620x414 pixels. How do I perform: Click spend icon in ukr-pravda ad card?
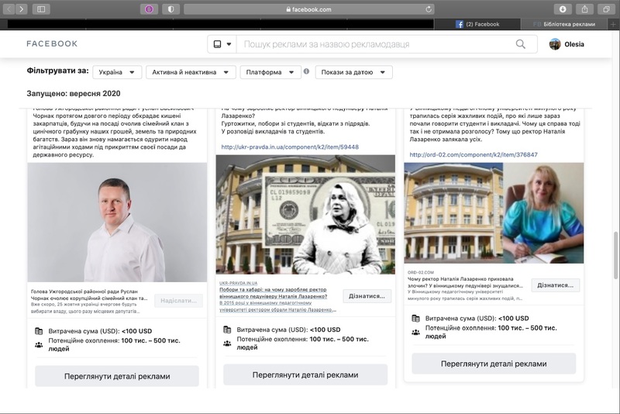click(227, 329)
